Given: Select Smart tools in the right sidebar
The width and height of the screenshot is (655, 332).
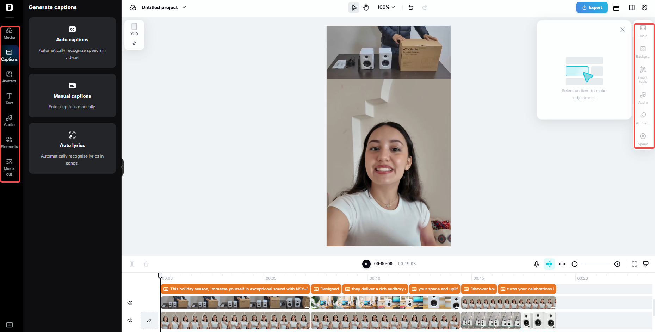Looking at the screenshot, I should tap(643, 74).
